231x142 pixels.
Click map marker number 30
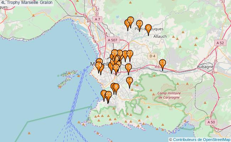(x=116, y=67)
